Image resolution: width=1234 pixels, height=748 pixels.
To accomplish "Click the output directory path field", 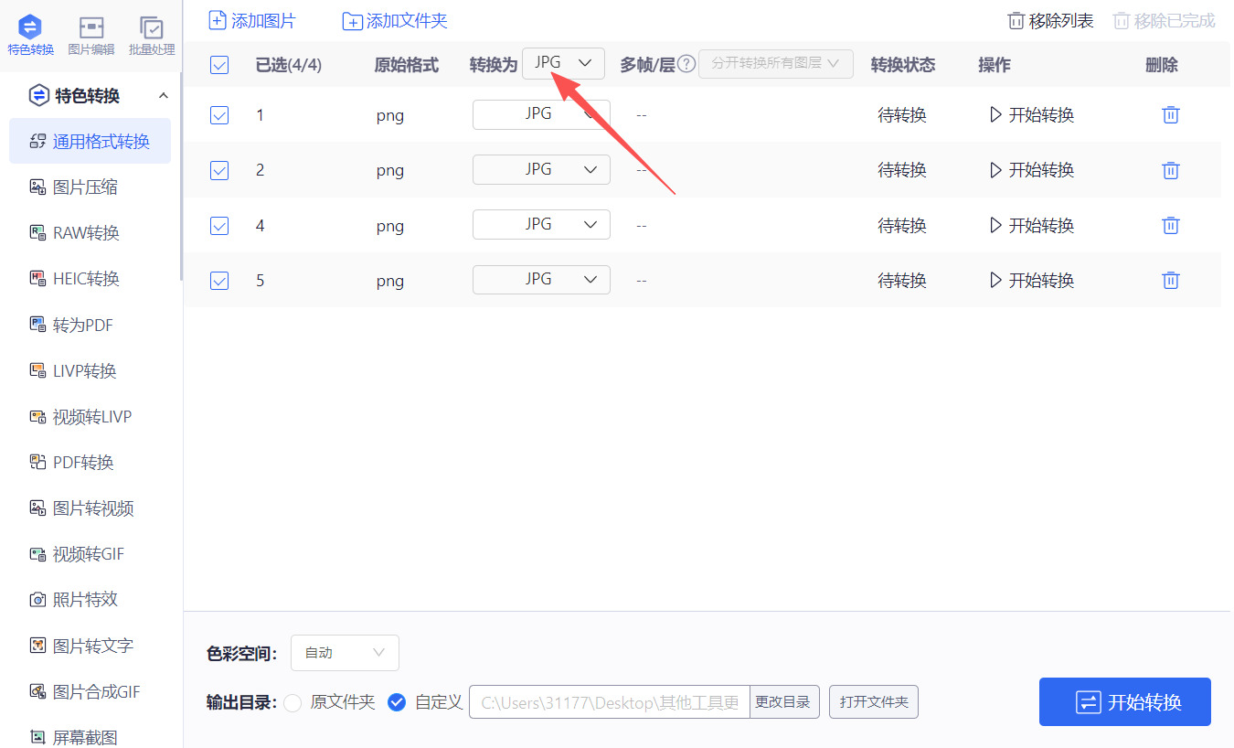I will coord(610,702).
